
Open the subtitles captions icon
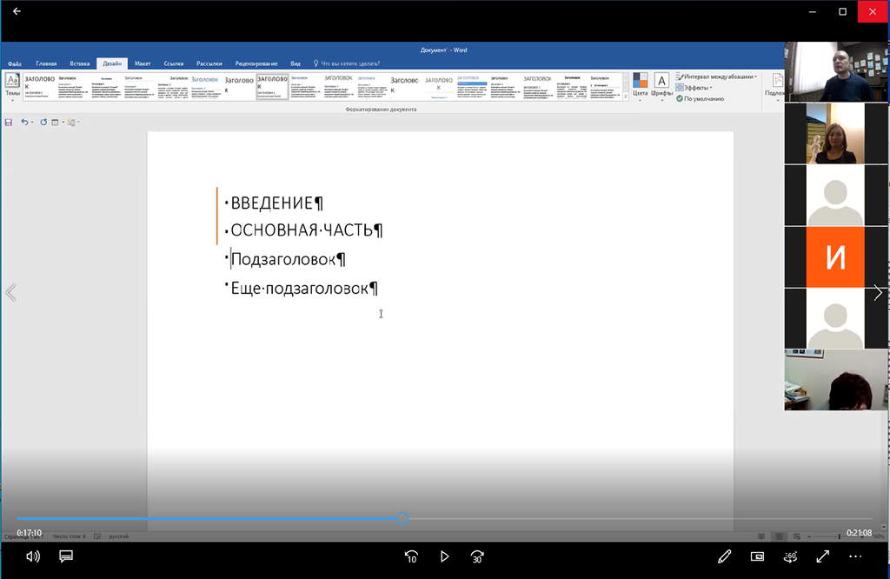pos(66,556)
